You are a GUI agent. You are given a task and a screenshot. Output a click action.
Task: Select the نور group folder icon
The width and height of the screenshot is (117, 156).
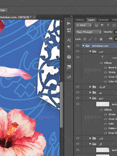94,92
